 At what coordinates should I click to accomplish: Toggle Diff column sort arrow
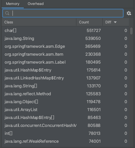pos(115,22)
